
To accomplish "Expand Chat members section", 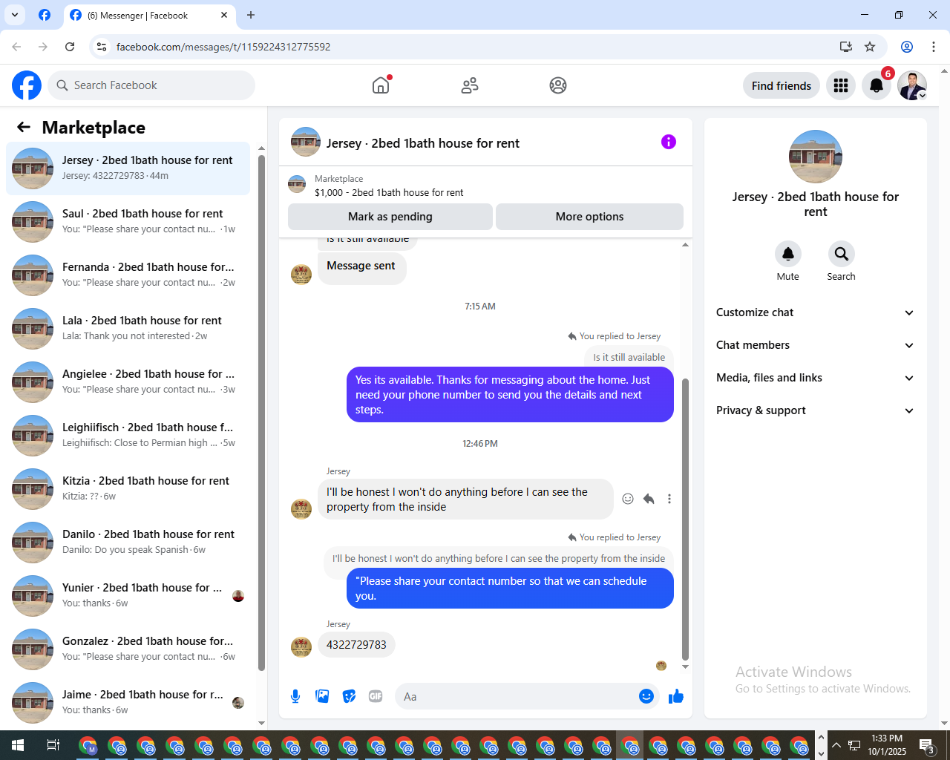I will pyautogui.click(x=815, y=345).
